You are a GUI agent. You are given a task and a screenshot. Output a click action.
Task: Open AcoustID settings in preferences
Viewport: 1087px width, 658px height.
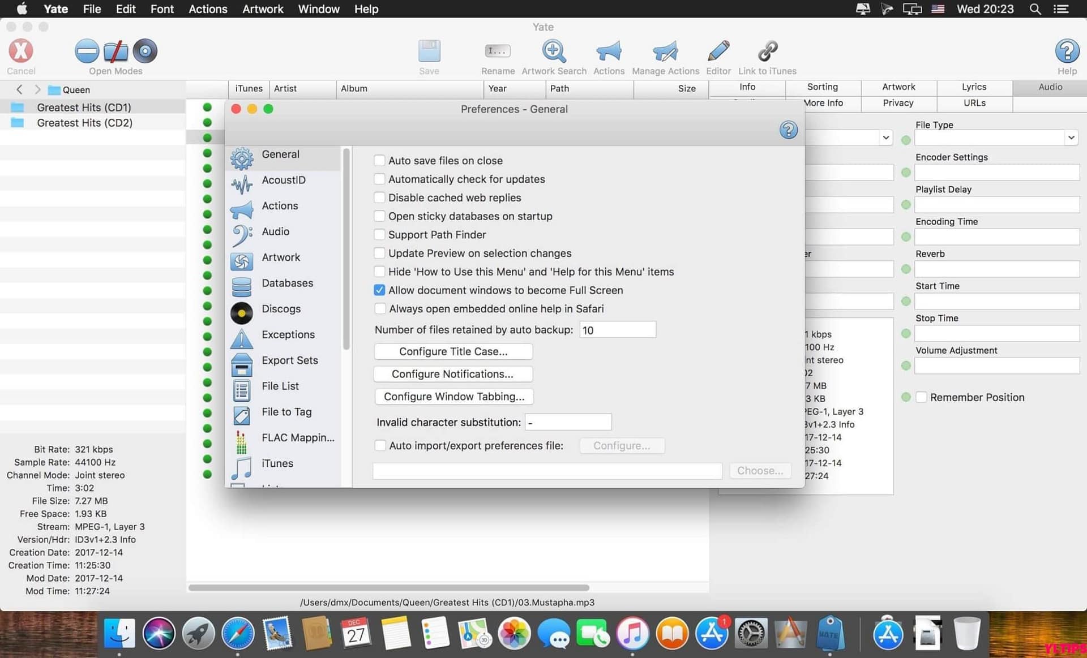[284, 180]
